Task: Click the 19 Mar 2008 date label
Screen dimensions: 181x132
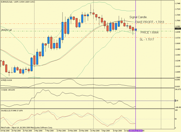Action: pyautogui.click(x=72, y=131)
